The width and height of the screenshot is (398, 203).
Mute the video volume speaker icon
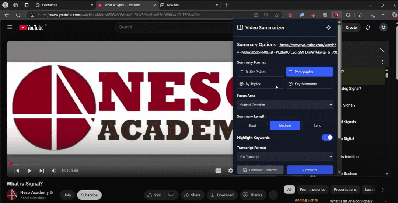click(54, 171)
